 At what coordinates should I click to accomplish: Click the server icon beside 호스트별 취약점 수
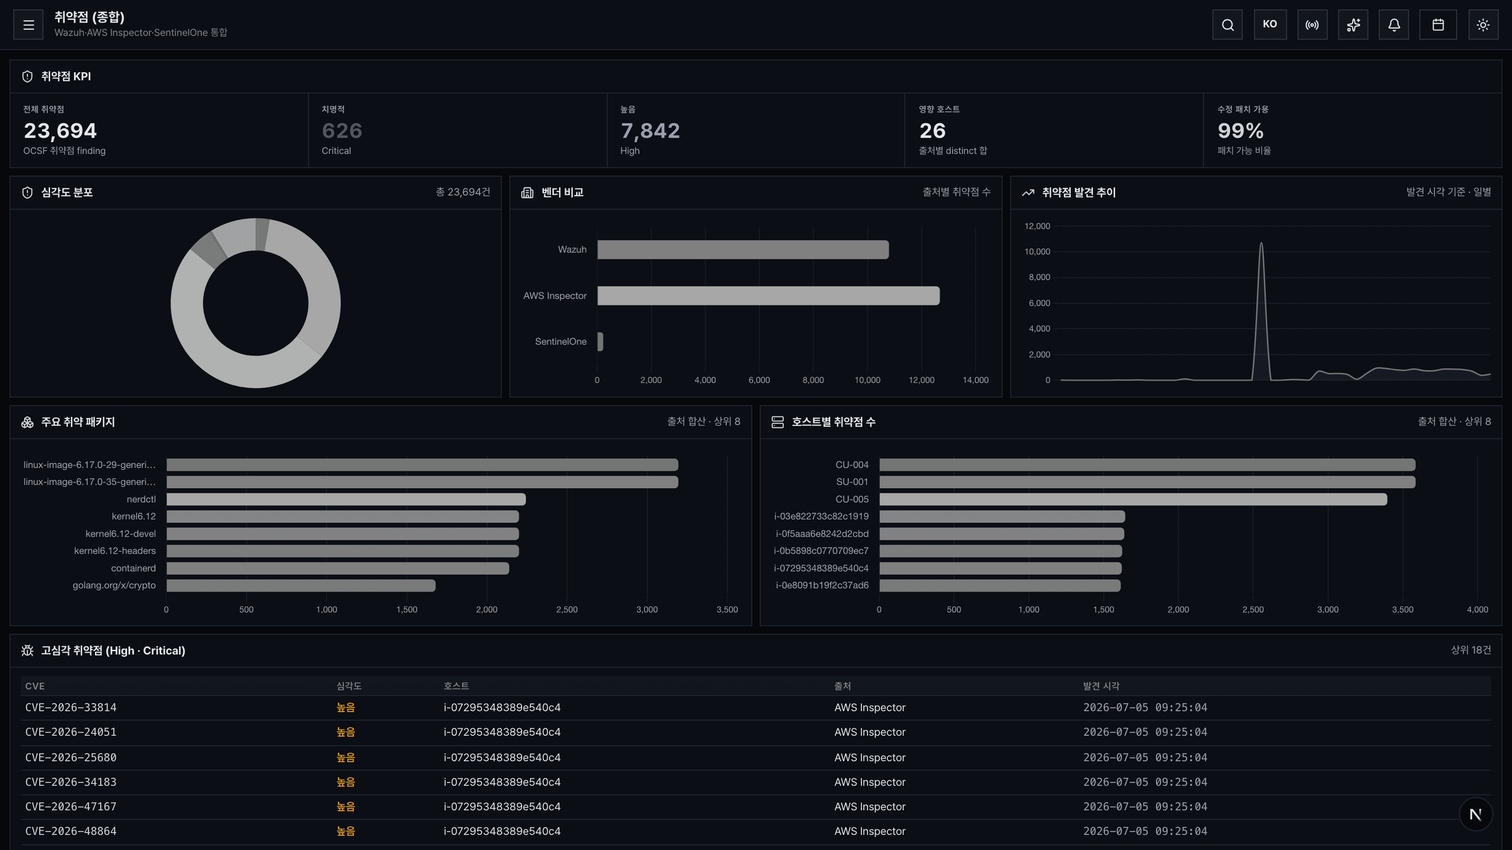coord(778,422)
